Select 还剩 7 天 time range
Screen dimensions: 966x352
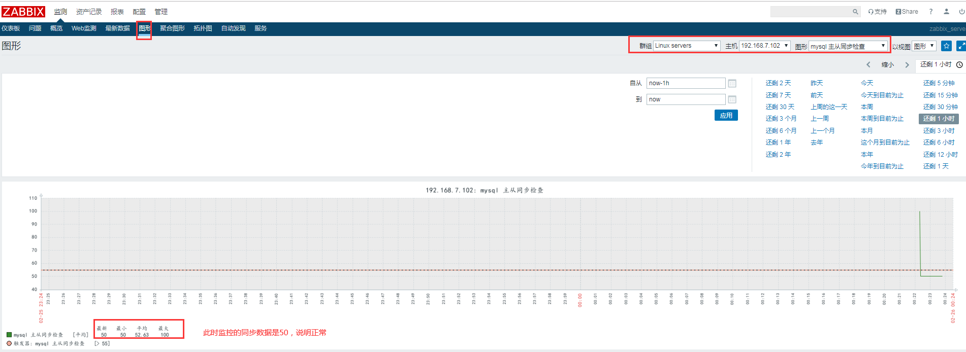pos(778,95)
